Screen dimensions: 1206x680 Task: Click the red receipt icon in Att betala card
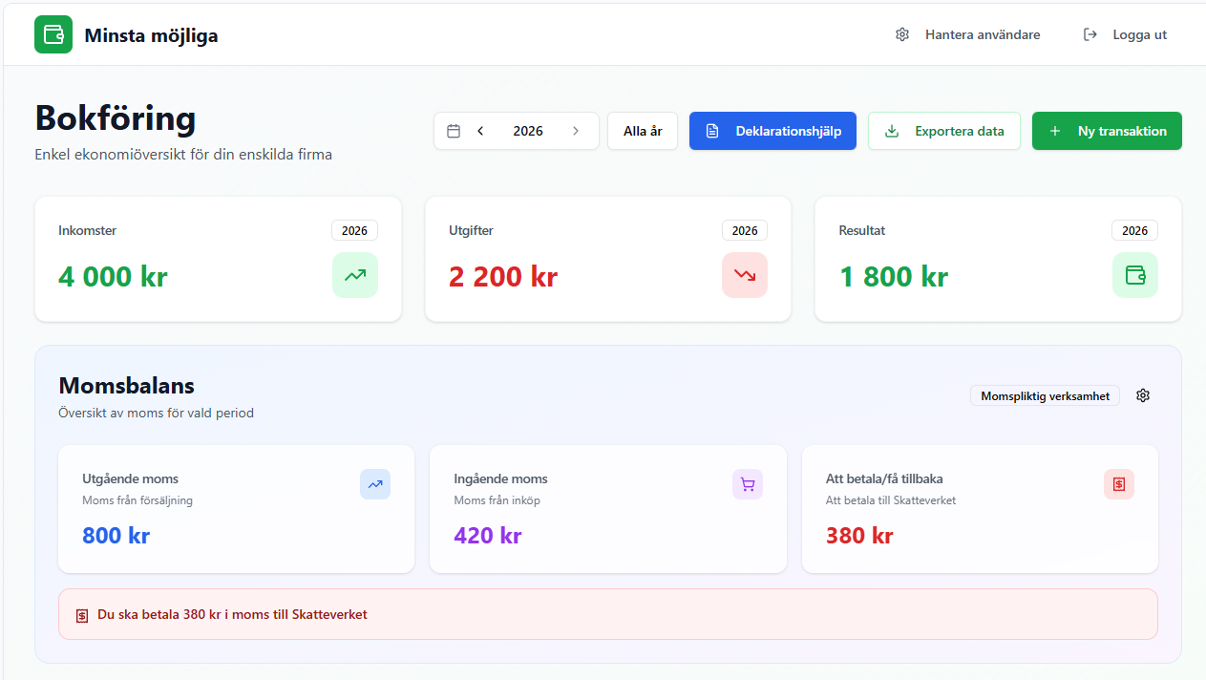[x=1119, y=484]
